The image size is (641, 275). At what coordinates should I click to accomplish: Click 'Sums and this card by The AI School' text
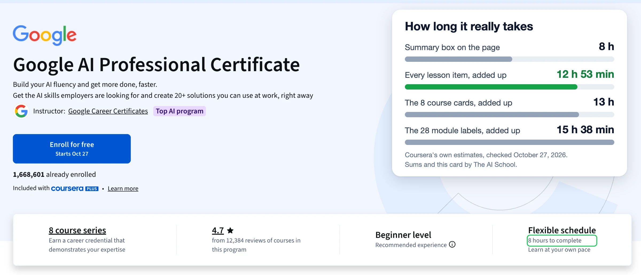(461, 164)
